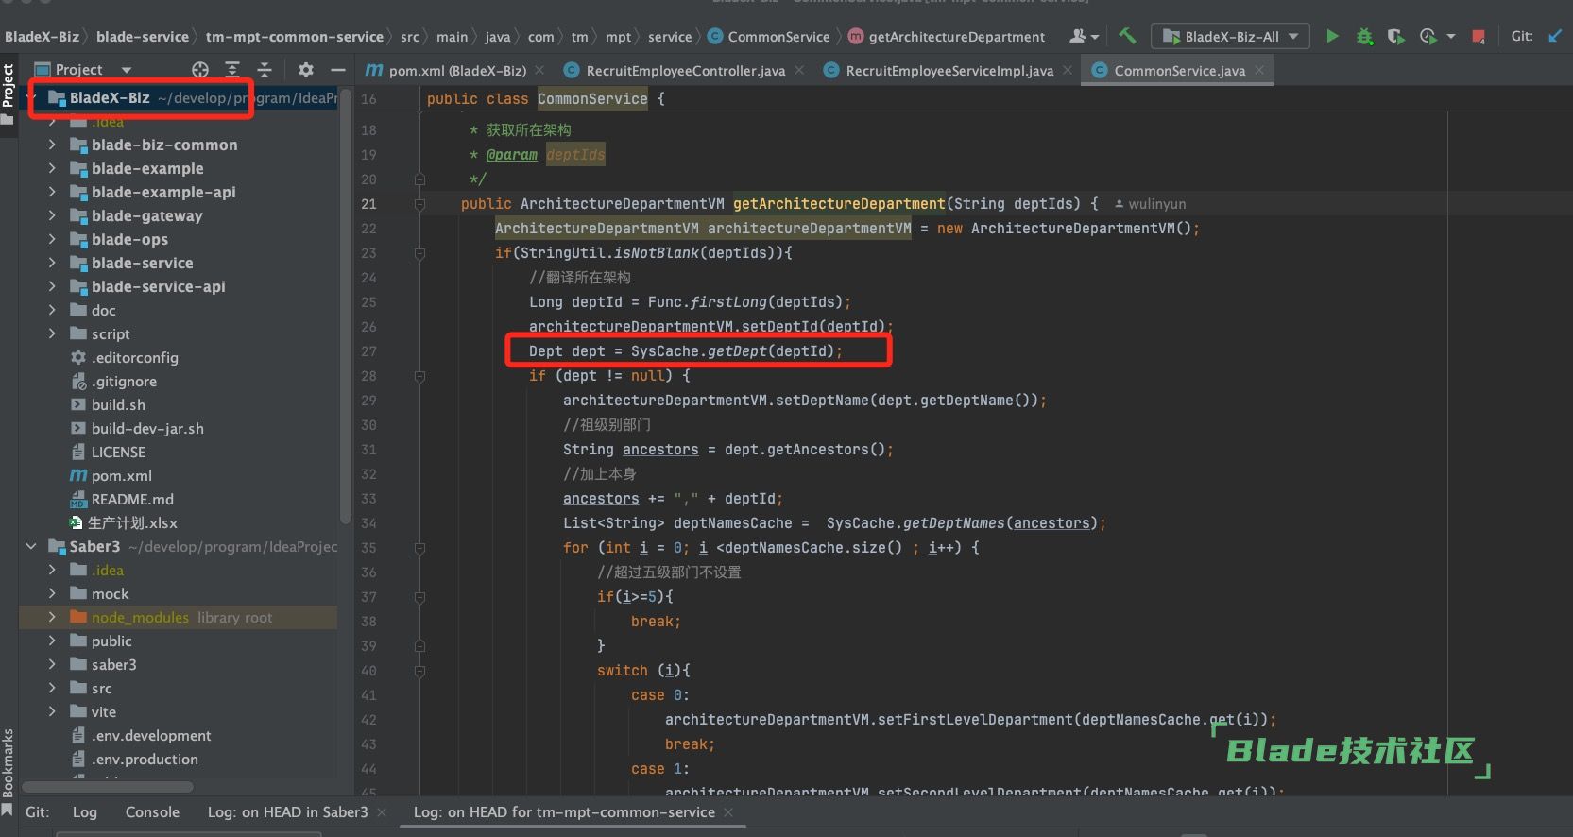The width and height of the screenshot is (1573, 837).
Task: Expand the blade-service-api module chevron
Action: (x=52, y=286)
